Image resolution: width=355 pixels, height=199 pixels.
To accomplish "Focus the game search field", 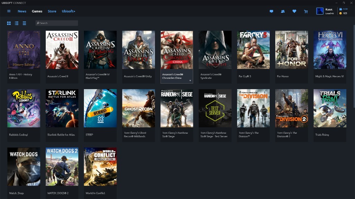I will (x=57, y=23).
